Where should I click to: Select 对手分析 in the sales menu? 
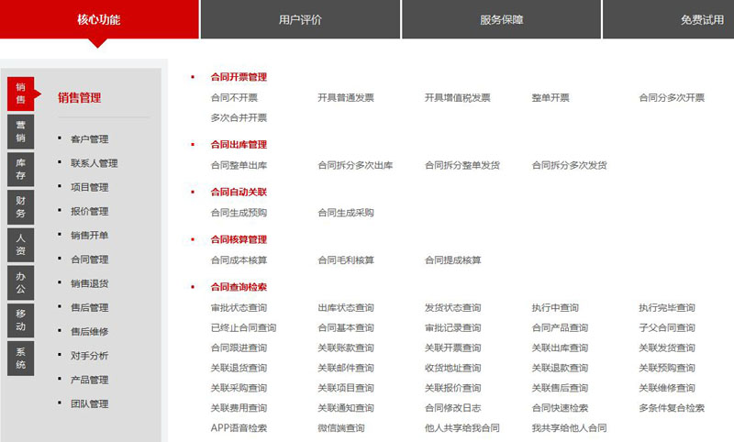[x=89, y=356]
